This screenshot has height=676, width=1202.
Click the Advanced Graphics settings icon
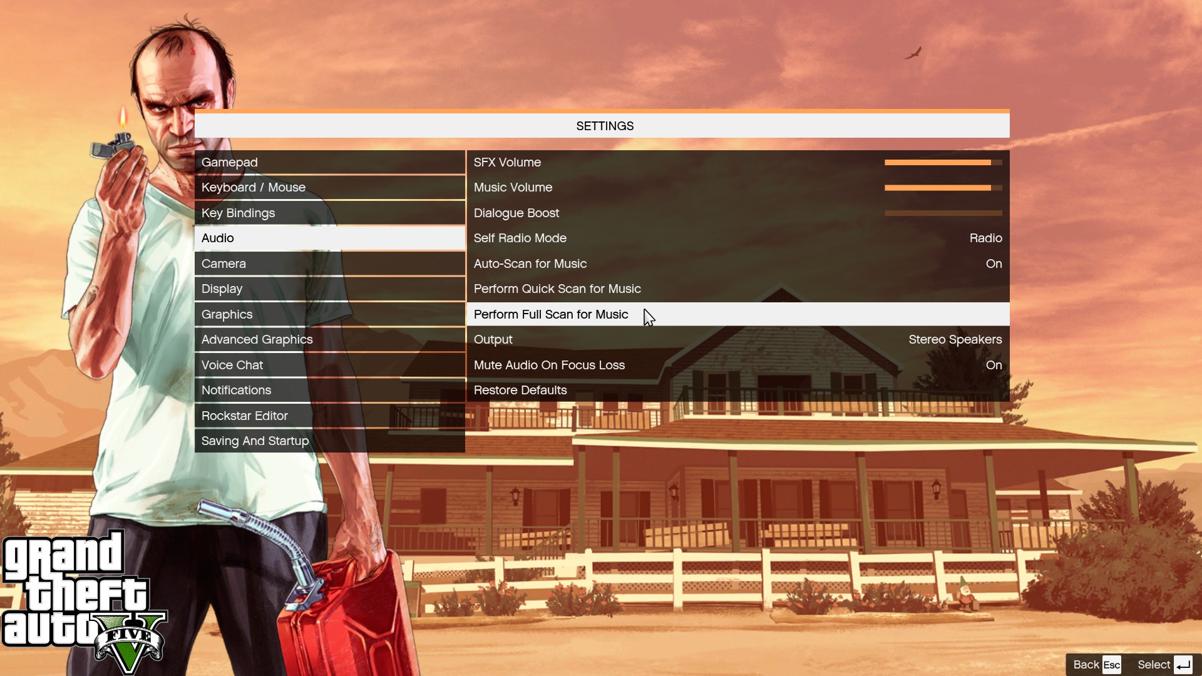256,339
